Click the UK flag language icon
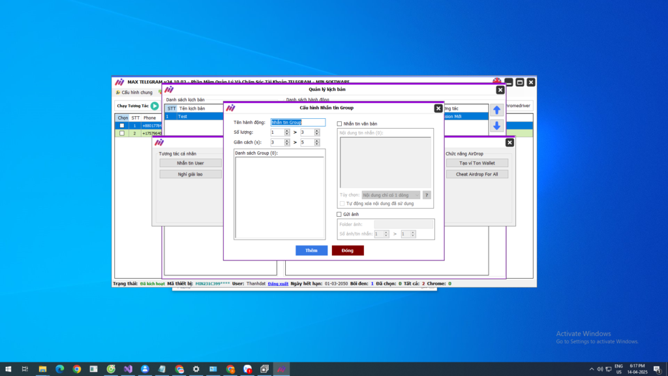The width and height of the screenshot is (668, 376). pos(497,80)
